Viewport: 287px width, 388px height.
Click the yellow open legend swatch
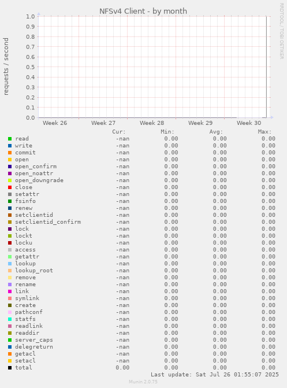pos(10,160)
